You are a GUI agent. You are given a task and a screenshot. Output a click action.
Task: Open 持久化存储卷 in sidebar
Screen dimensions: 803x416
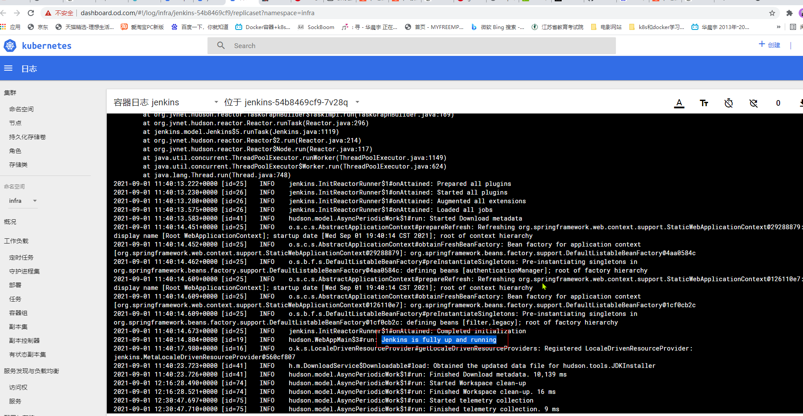tap(27, 137)
